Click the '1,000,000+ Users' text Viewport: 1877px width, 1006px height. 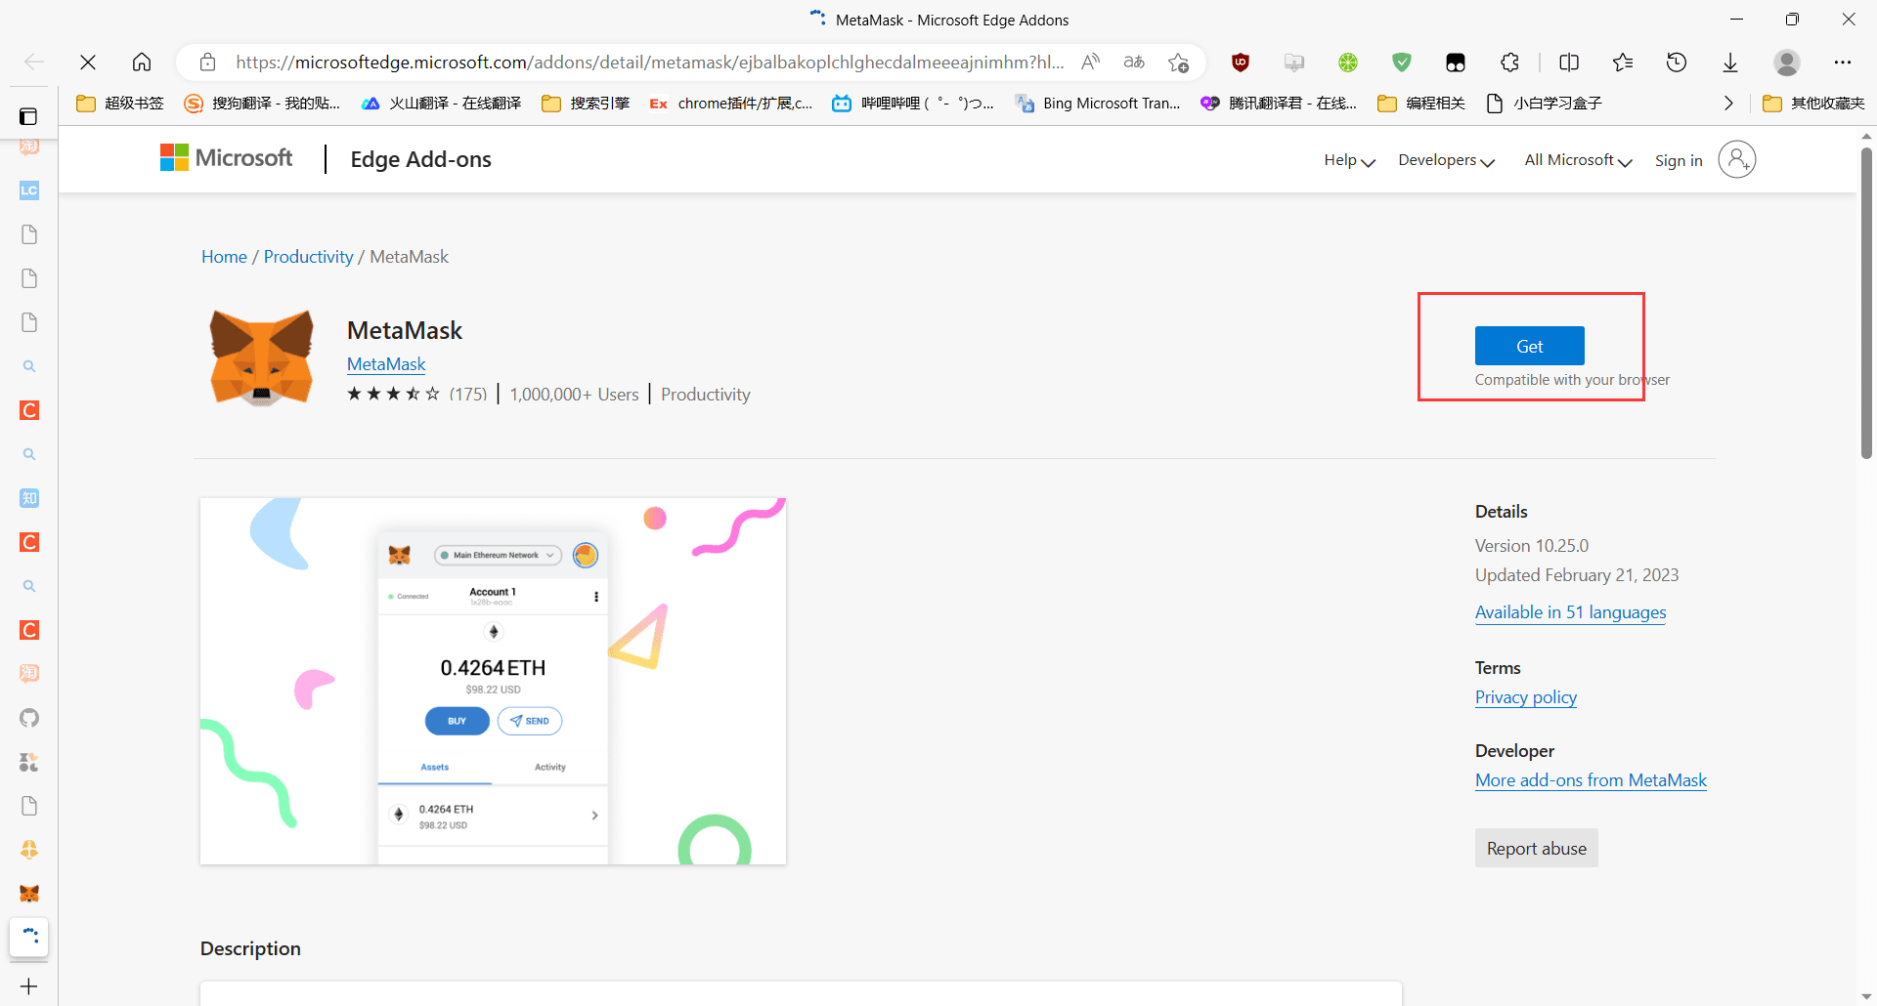tap(574, 395)
